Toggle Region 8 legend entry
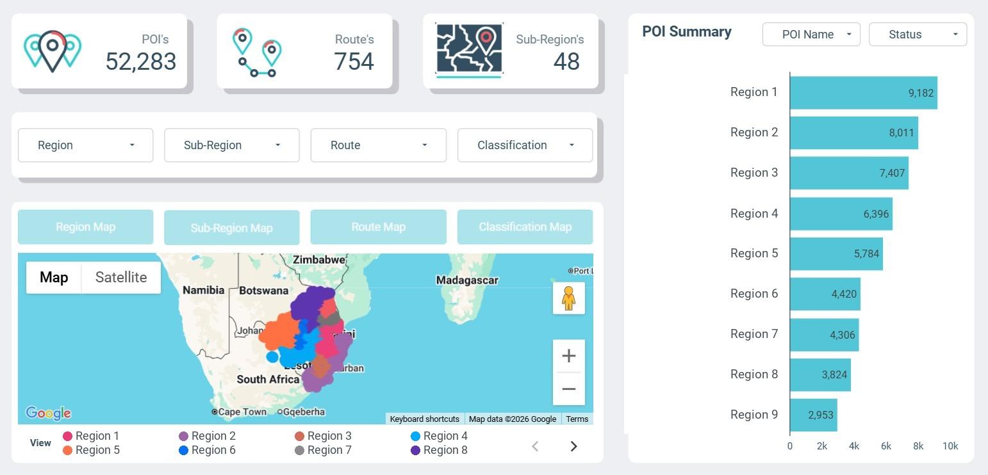988x475 pixels. tap(439, 450)
